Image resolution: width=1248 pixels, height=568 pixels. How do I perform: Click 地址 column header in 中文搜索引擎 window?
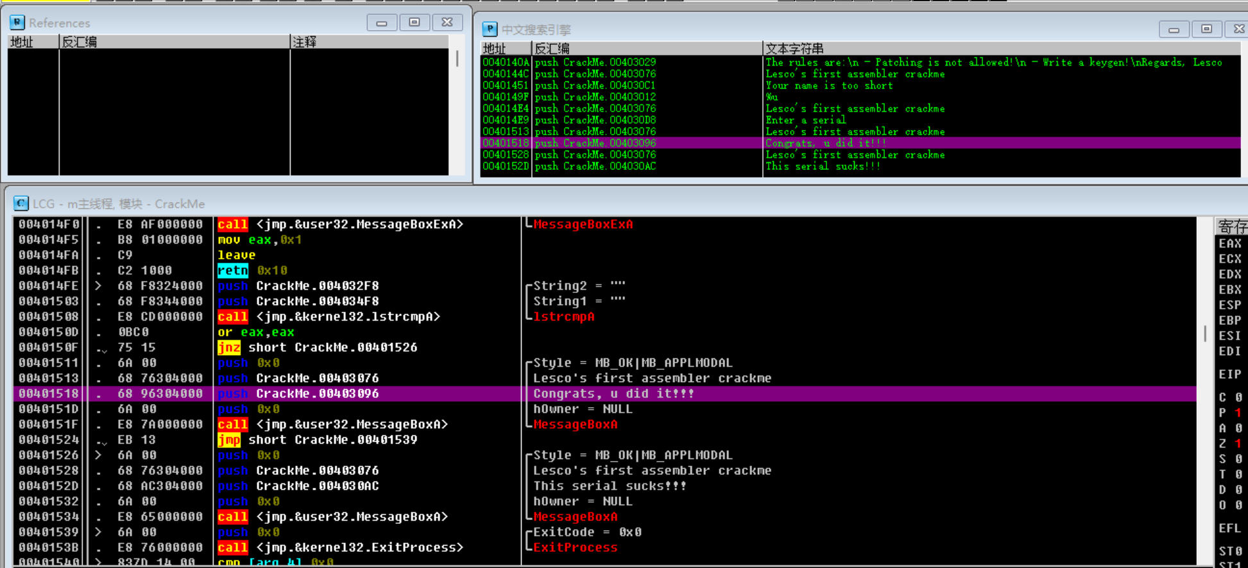(x=506, y=49)
